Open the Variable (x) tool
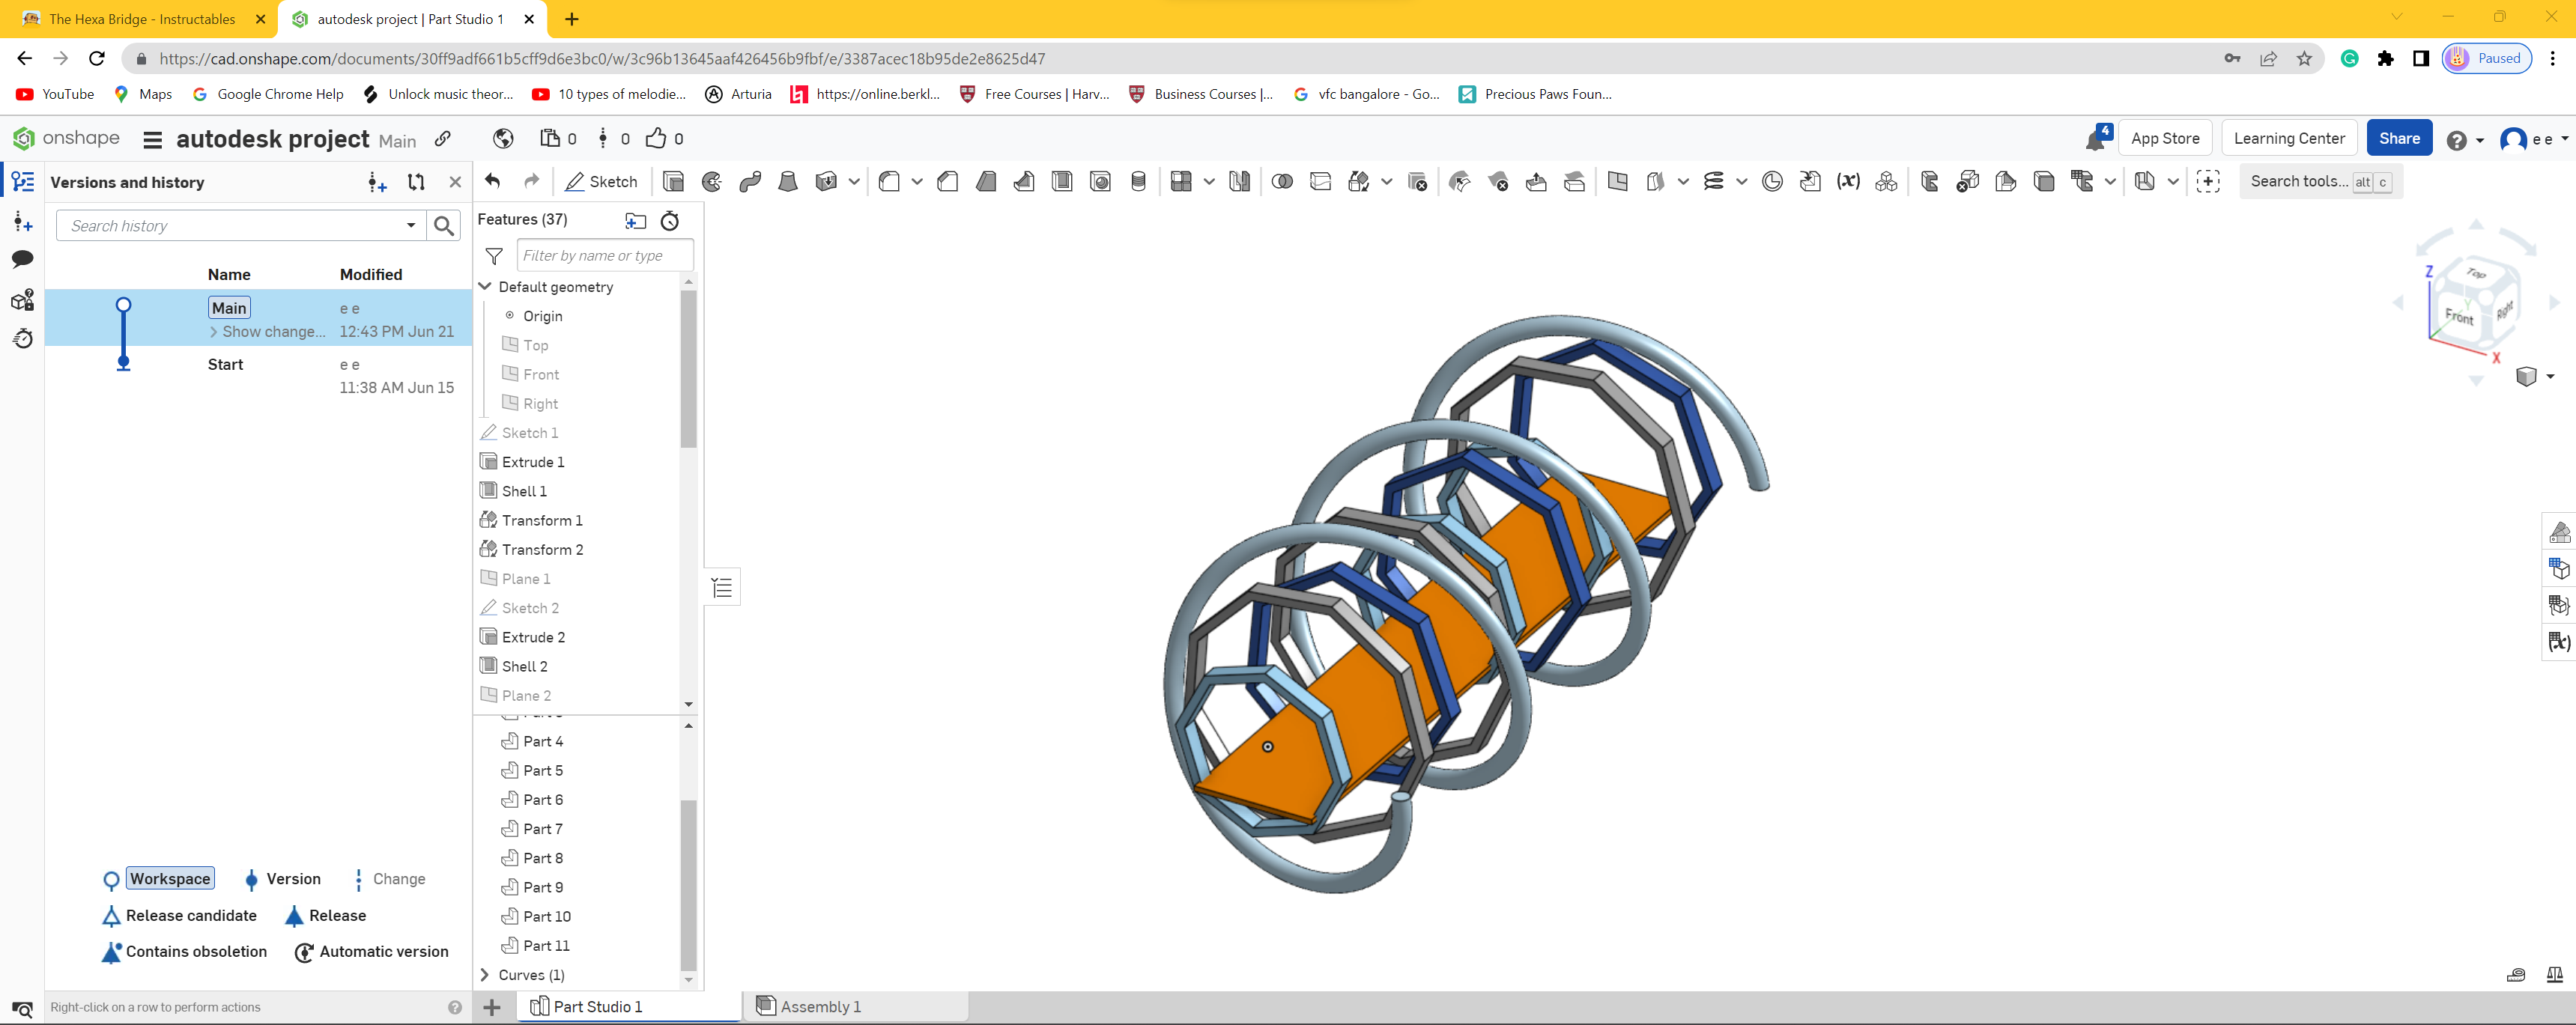 tap(1848, 181)
